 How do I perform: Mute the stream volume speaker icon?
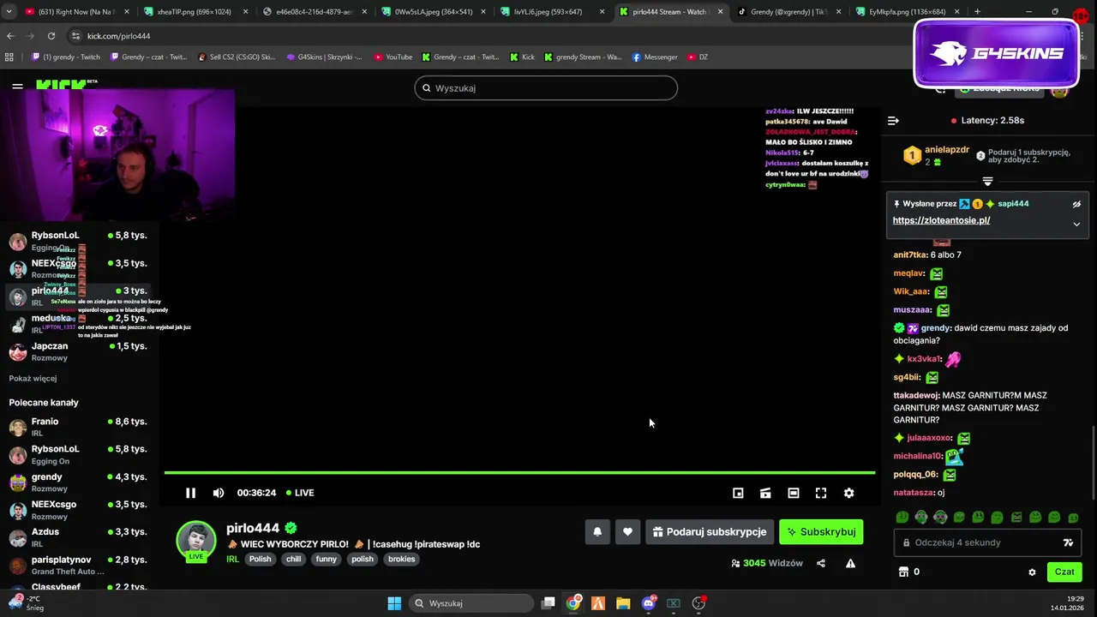[x=219, y=493]
